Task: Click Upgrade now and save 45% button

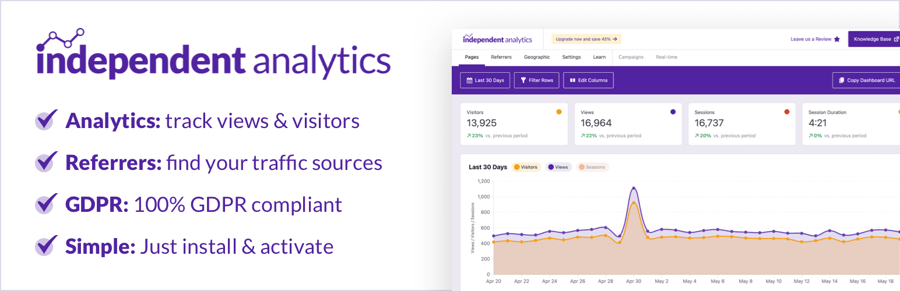Action: (x=586, y=39)
